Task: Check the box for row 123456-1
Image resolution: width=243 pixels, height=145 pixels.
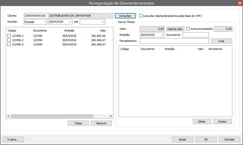Action: pos(9,36)
